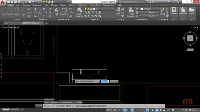Click the Mirror tool in Modify panel

(x=40, y=12)
